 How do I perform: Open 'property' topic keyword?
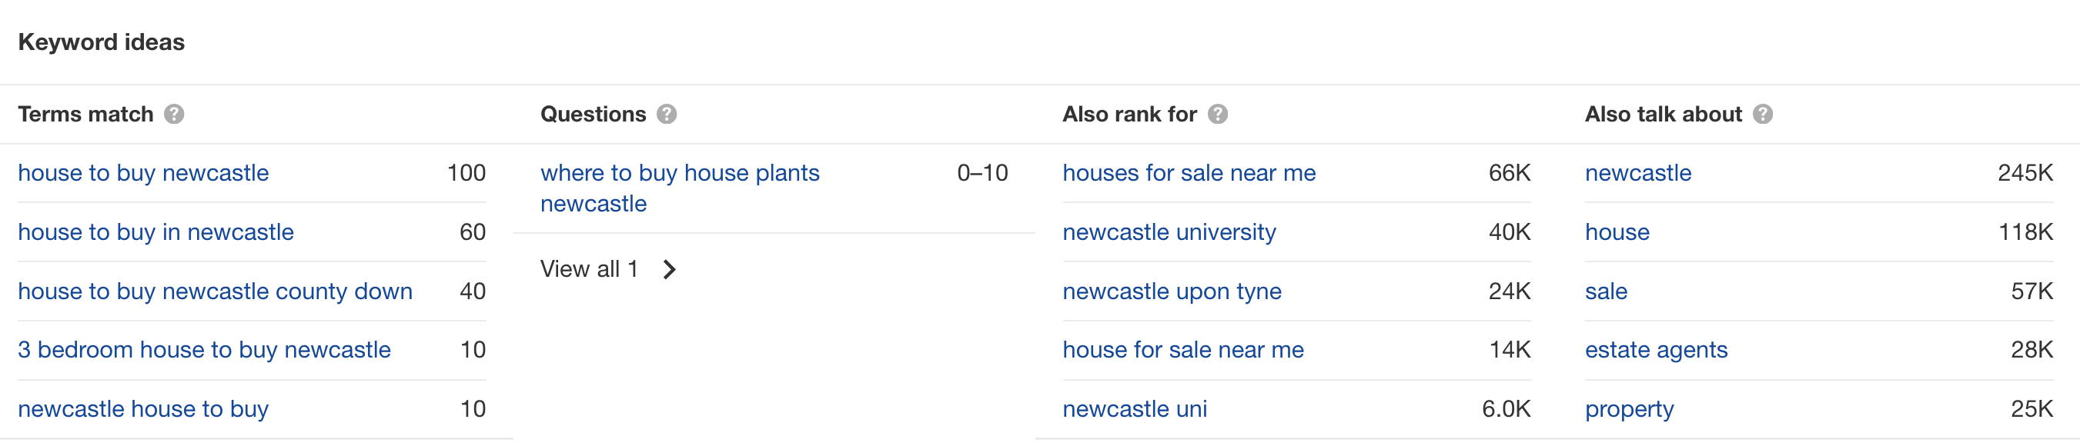1630,409
